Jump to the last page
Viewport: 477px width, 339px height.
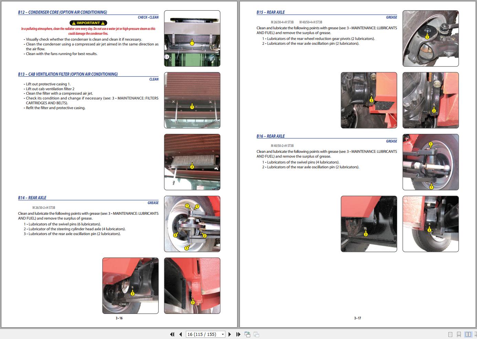[238, 334]
